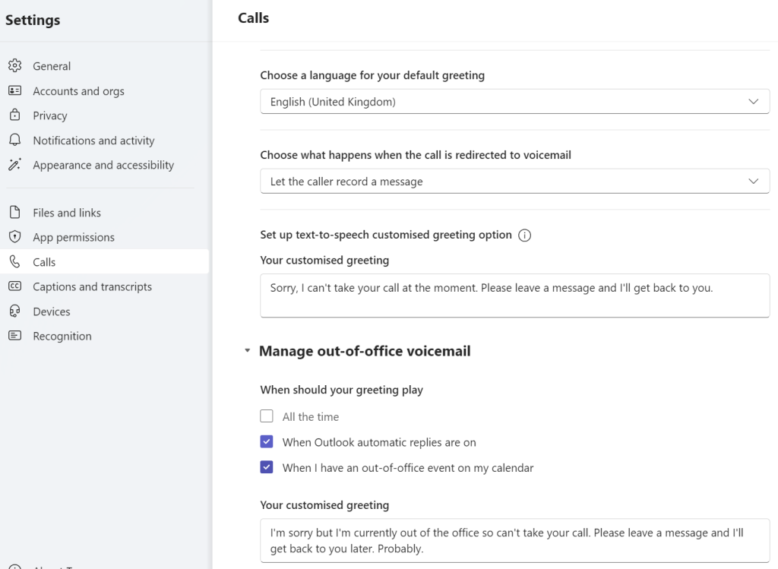Click the info icon beside text-to-speech greeting option
The image size is (778, 569).
tap(524, 236)
